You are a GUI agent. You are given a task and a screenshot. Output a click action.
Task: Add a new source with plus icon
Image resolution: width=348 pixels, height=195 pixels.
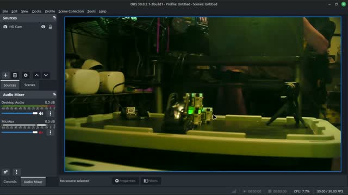tap(5, 75)
